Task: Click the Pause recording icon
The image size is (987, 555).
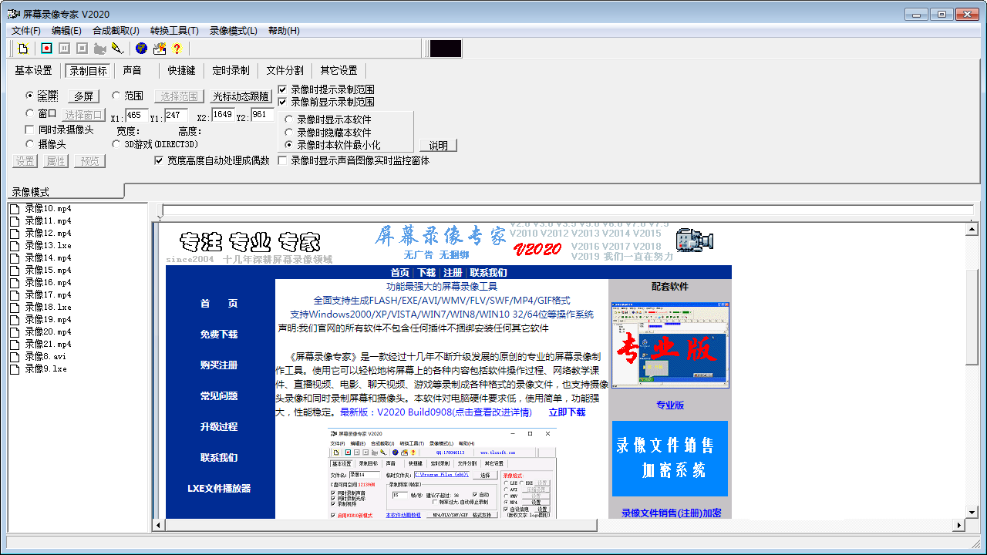Action: pos(64,48)
